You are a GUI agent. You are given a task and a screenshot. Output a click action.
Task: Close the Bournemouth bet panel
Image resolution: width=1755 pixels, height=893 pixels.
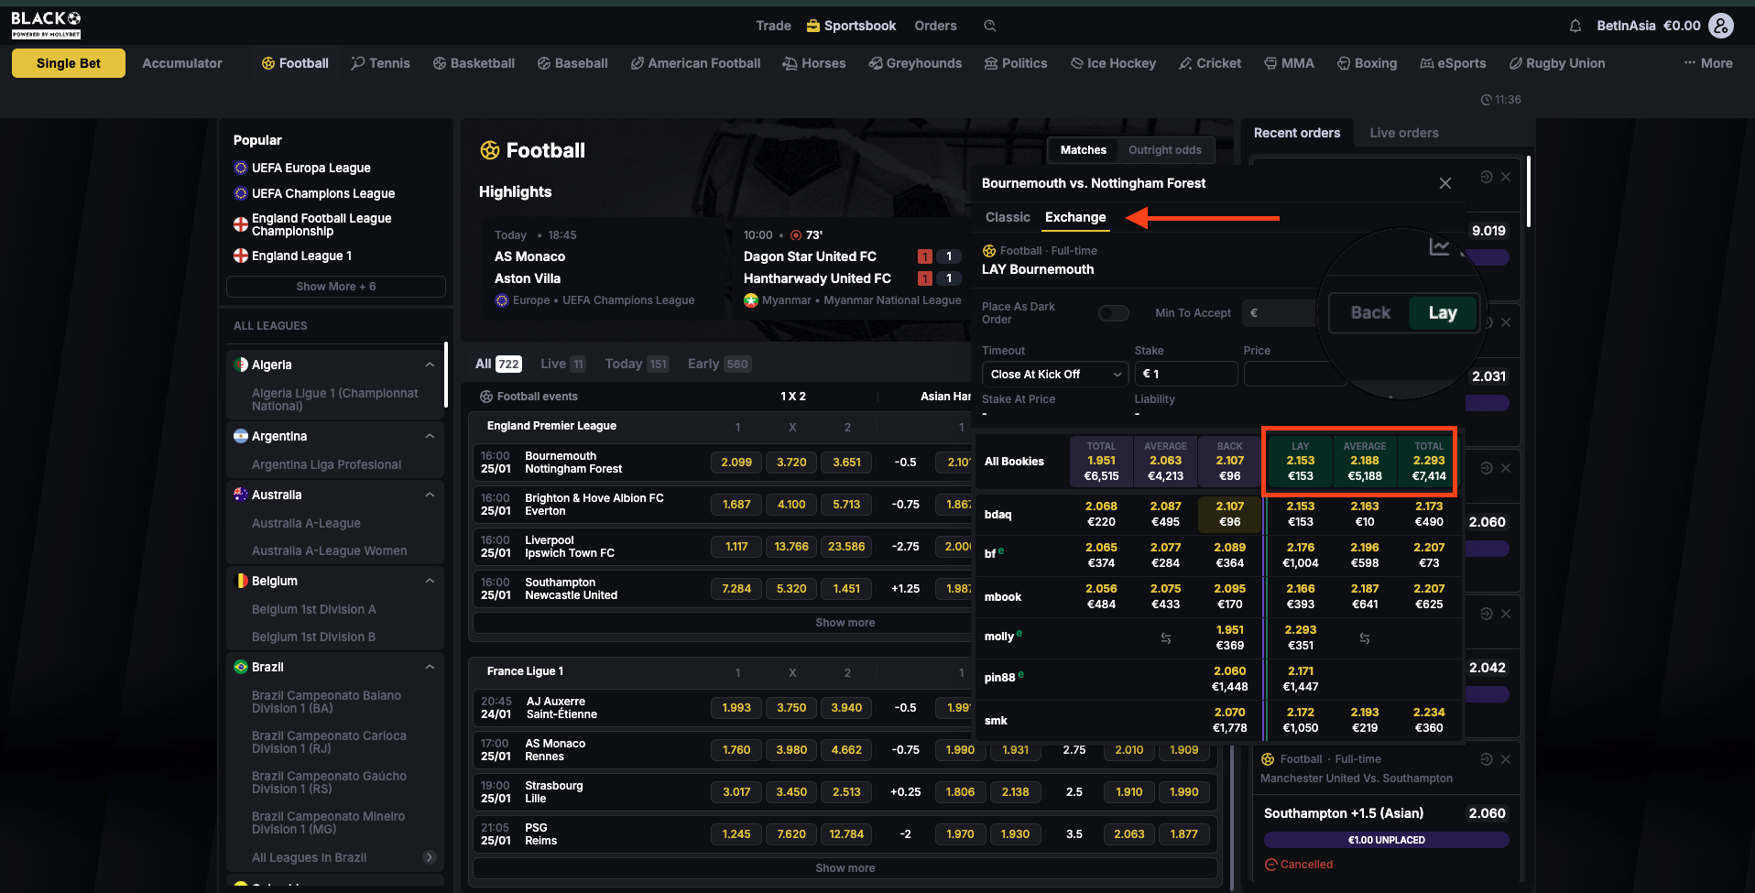pyautogui.click(x=1445, y=183)
